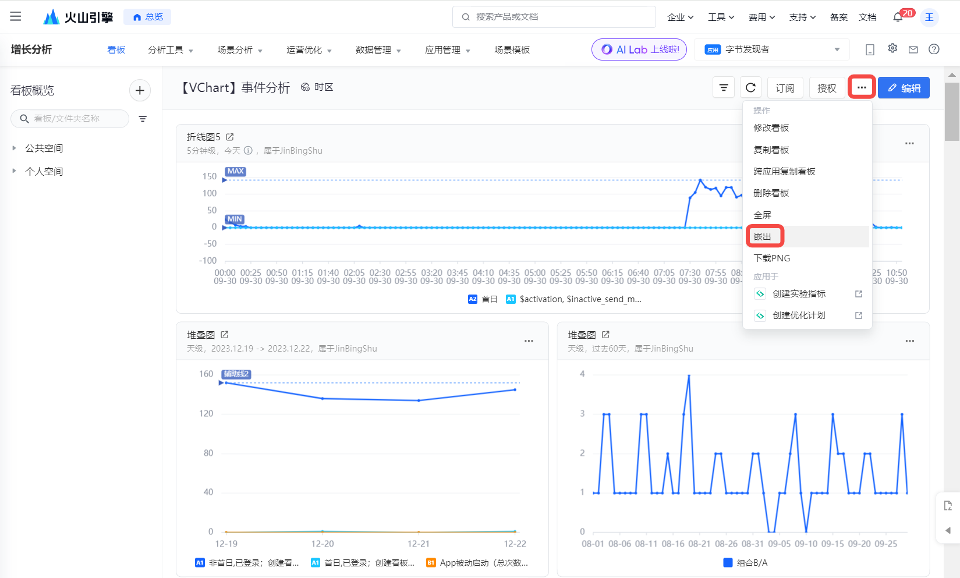
Task: Click the mobile device icon in header
Action: pos(870,49)
